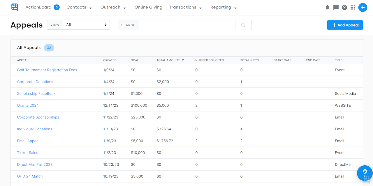
Task: Open the View dropdown set to All
Action: click(86, 25)
